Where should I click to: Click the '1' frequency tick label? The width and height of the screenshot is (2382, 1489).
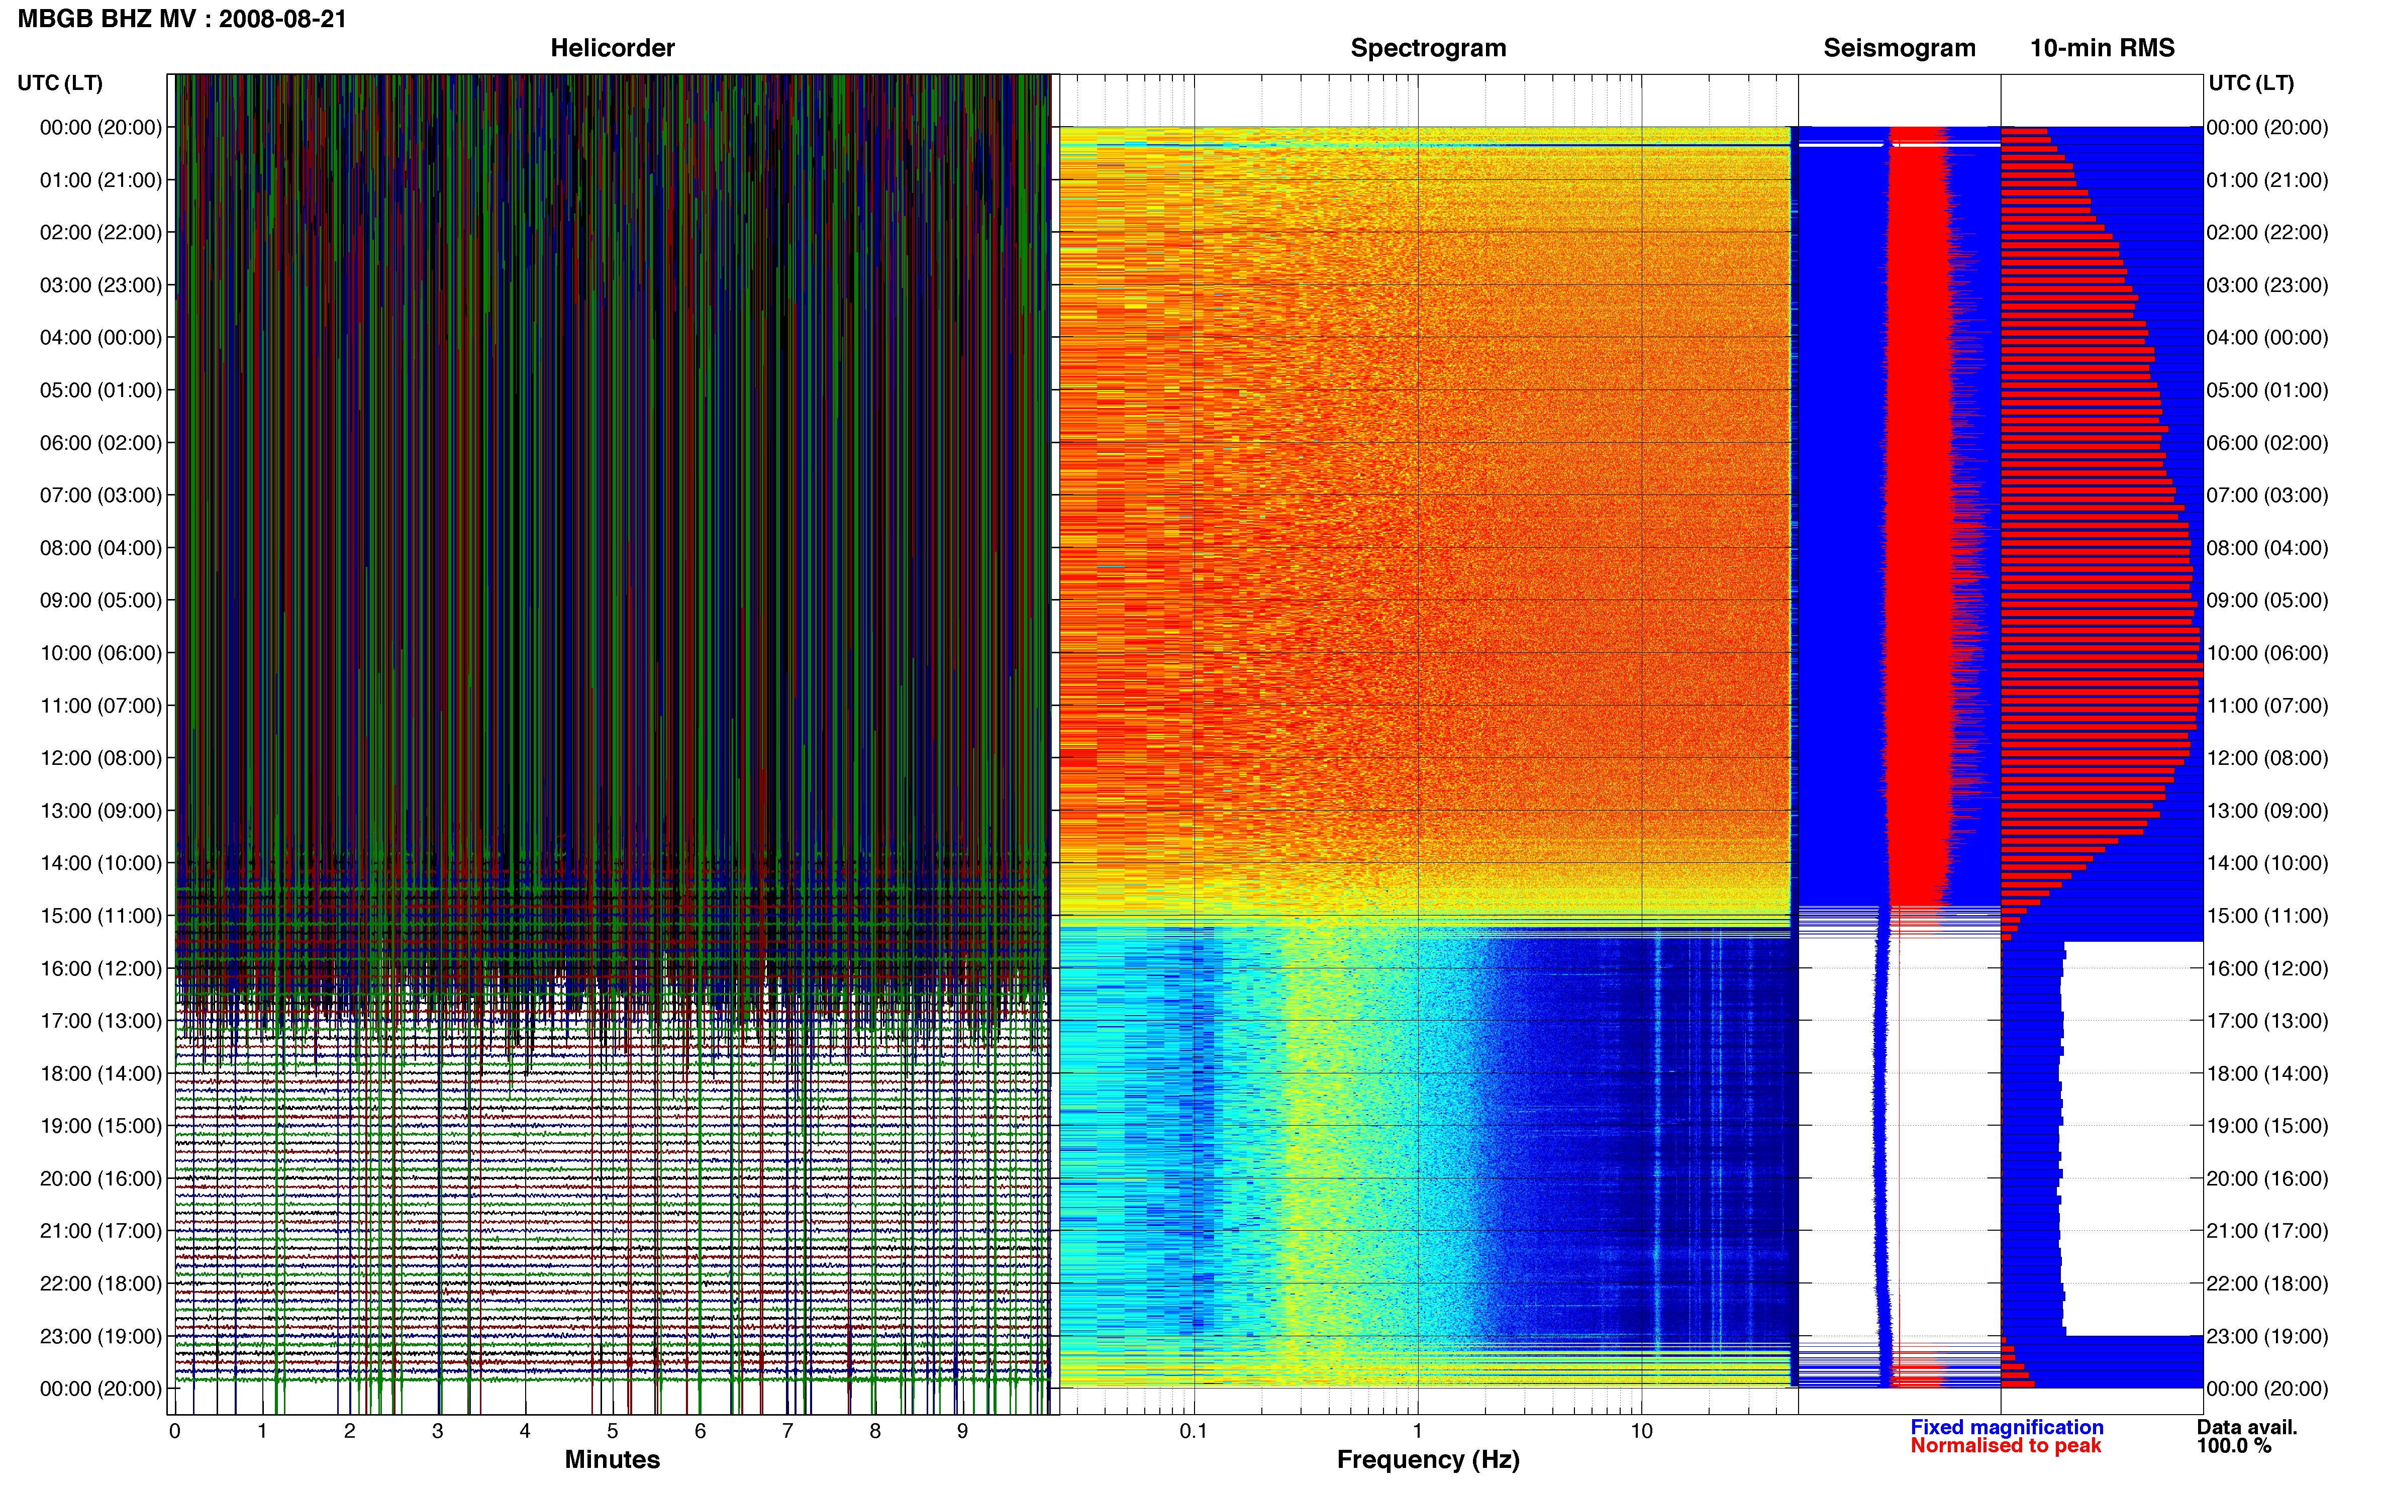click(1417, 1432)
